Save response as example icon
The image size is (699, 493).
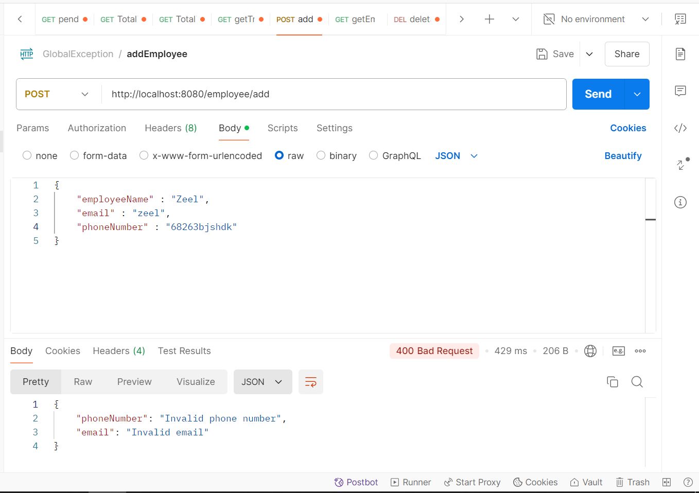[x=619, y=351]
